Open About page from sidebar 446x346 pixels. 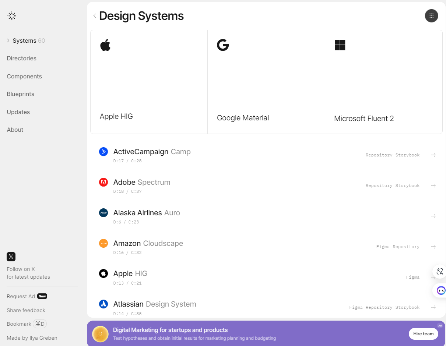click(x=15, y=130)
